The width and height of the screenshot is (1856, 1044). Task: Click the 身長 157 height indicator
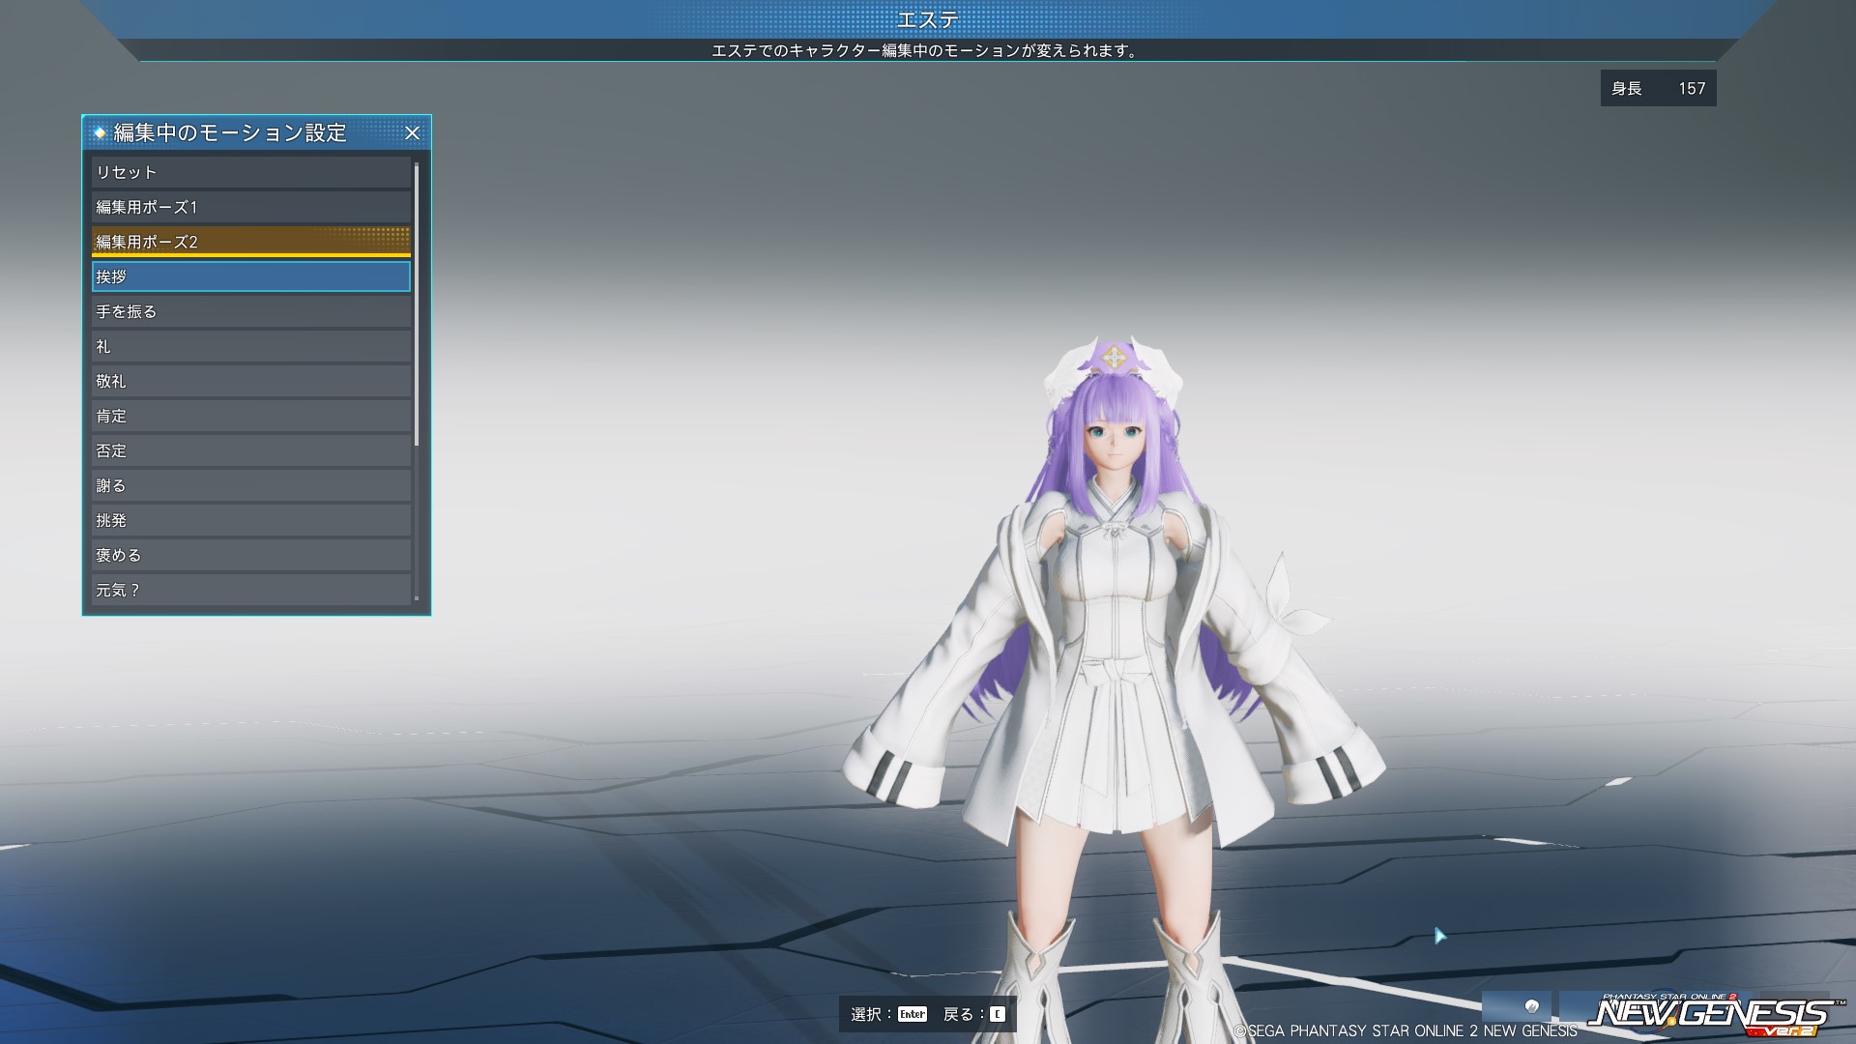pos(1658,88)
